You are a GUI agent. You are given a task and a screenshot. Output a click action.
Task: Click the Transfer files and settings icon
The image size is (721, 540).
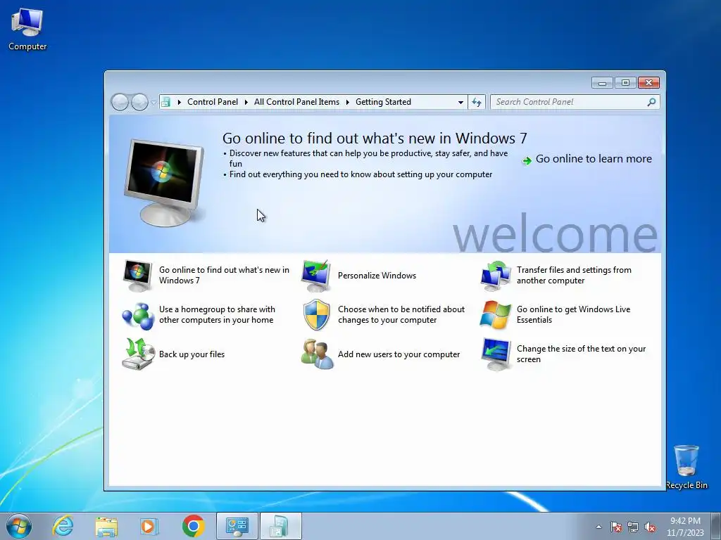tap(495, 276)
